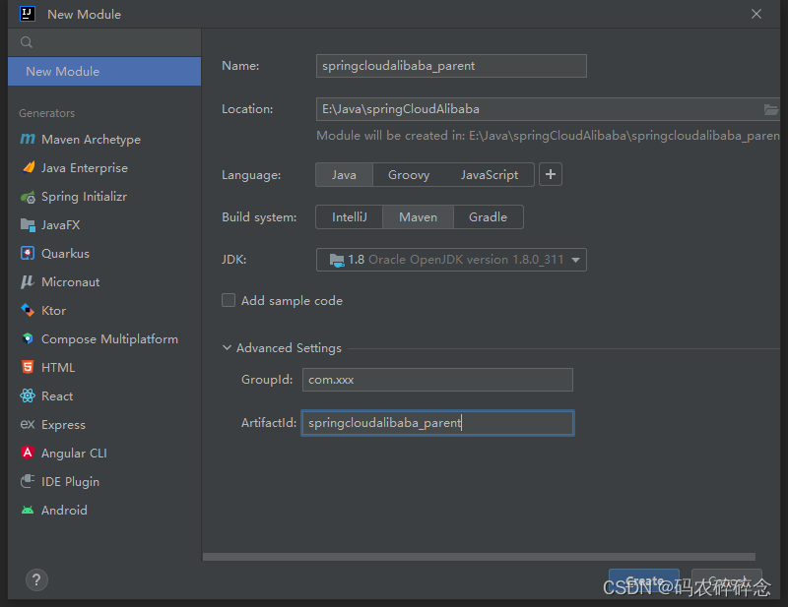Select Spring Initializr generator
The width and height of the screenshot is (788, 607).
point(104,197)
